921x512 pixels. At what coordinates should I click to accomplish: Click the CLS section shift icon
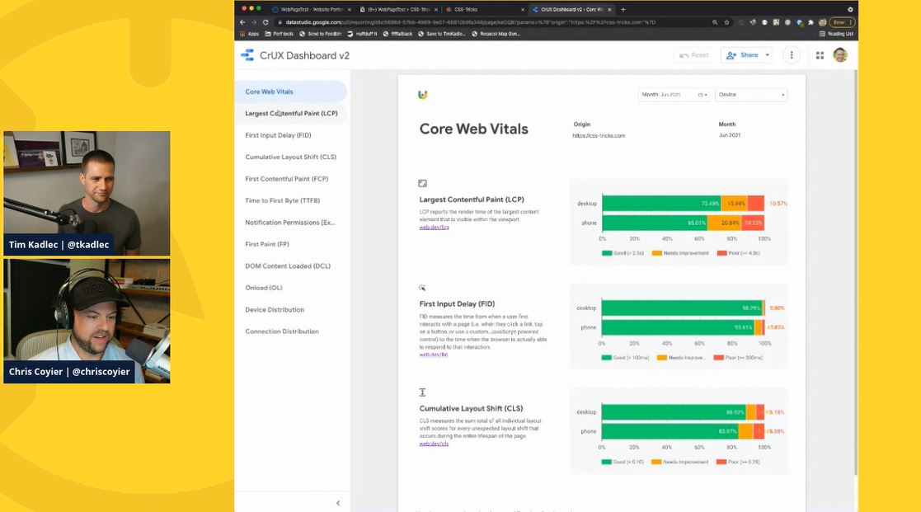point(422,392)
